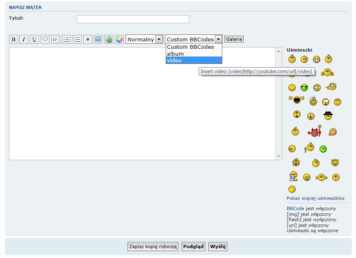Select the video option from the list
Image resolution: width=356 pixels, height=258 pixels.
tap(194, 60)
